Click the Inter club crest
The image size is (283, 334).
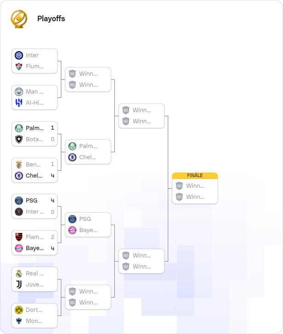pos(19,55)
